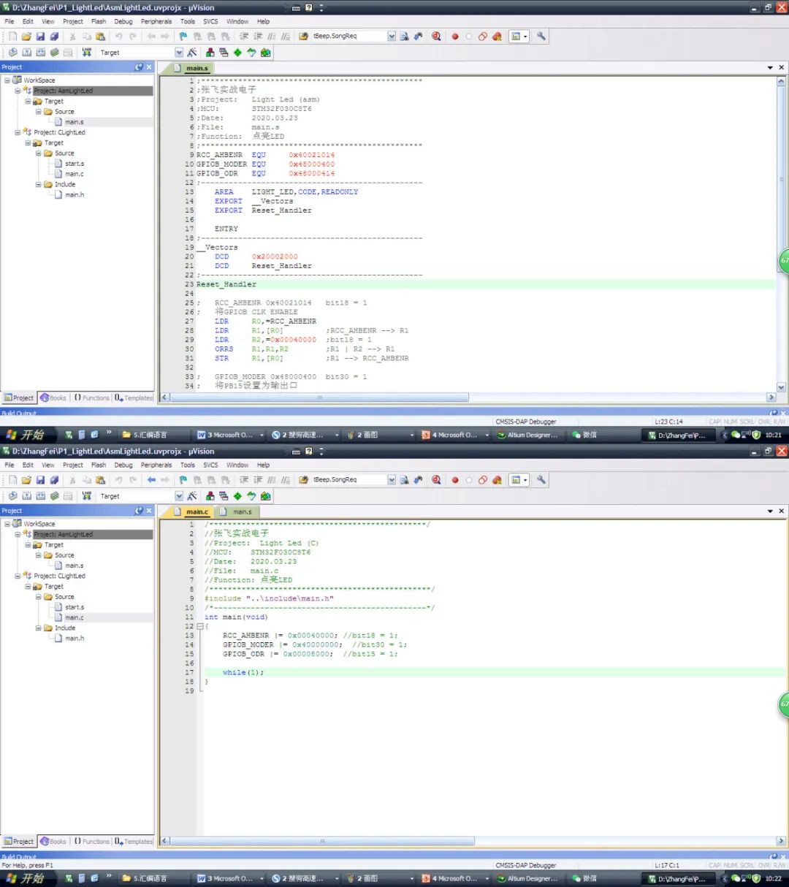Click scroll down arrow of upper editor
Image resolution: width=789 pixels, height=887 pixels.
click(x=781, y=388)
